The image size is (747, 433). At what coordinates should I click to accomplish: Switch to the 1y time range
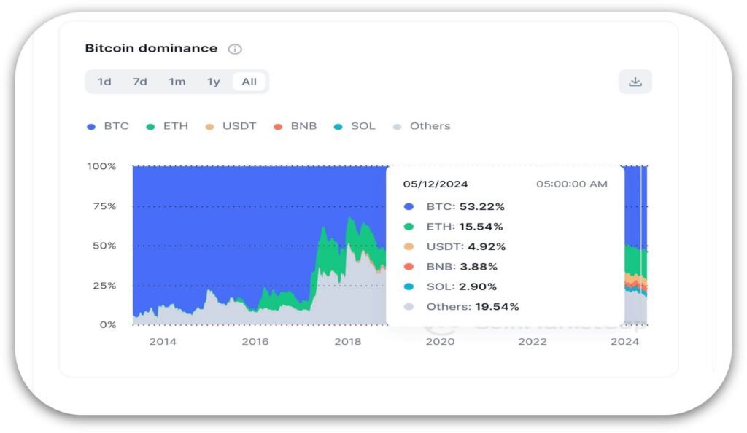click(x=214, y=82)
